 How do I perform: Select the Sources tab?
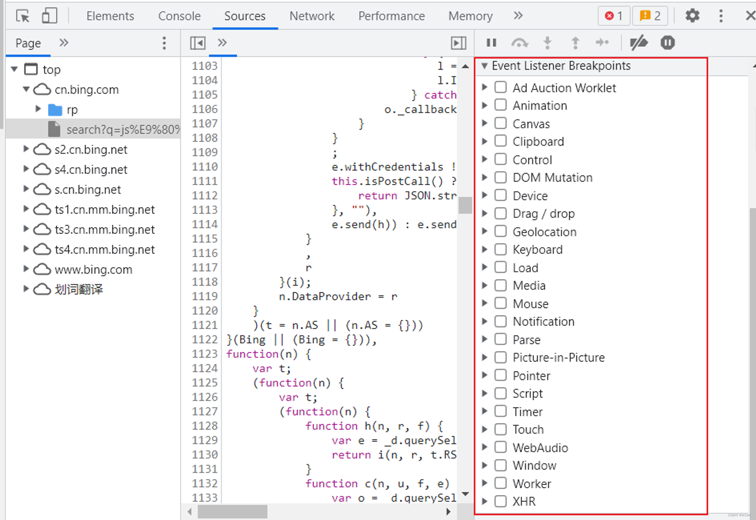point(245,16)
